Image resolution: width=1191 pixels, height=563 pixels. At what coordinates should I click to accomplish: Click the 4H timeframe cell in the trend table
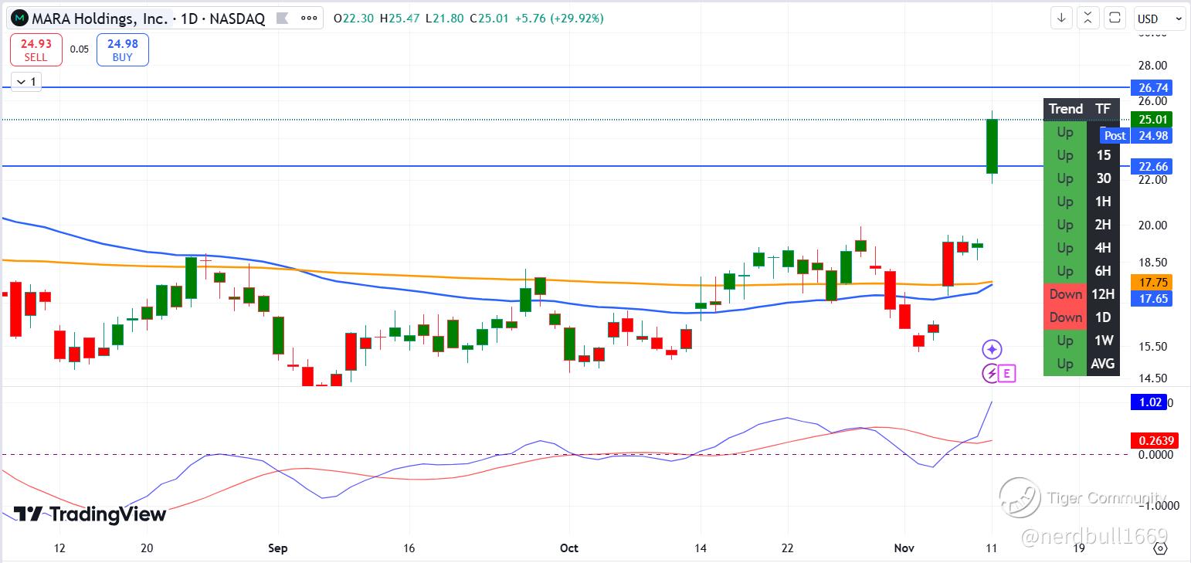coord(1103,248)
